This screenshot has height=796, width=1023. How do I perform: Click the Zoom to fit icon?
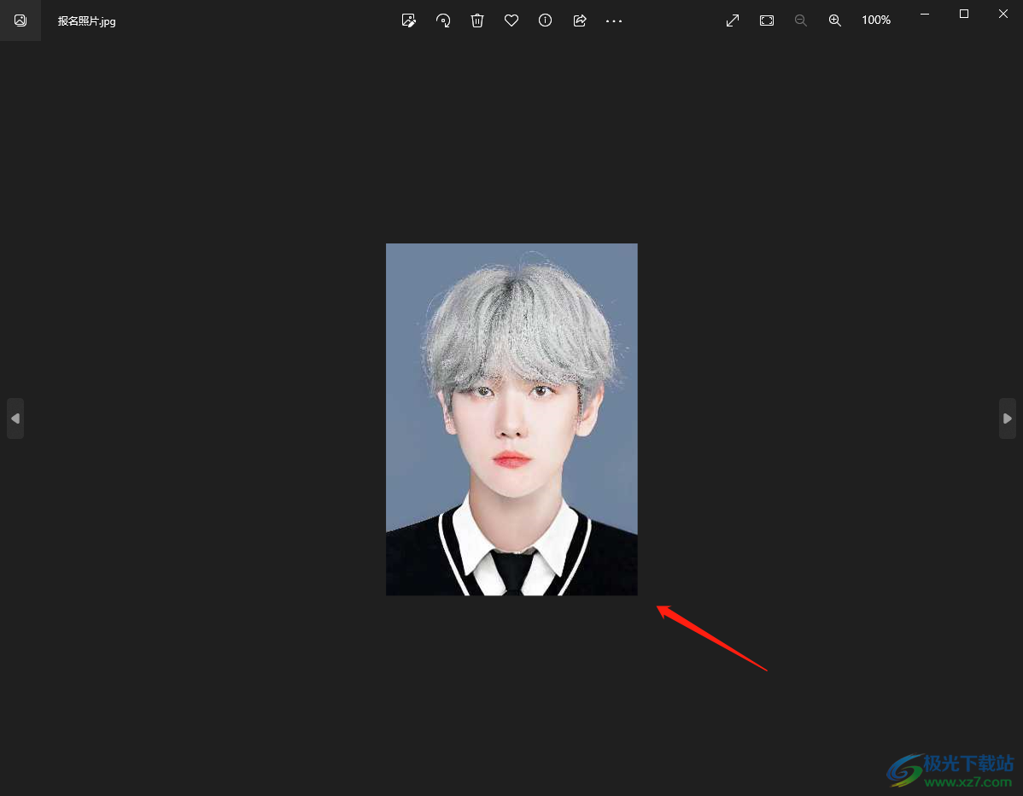pyautogui.click(x=767, y=20)
